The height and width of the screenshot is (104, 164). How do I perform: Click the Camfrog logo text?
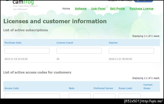23,2
